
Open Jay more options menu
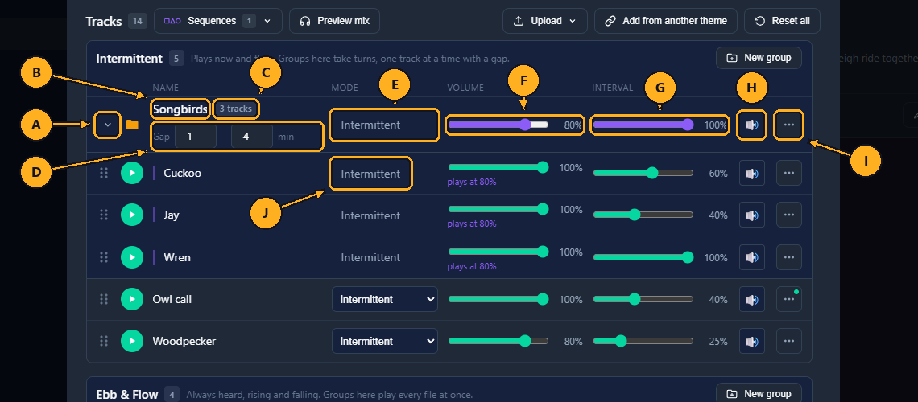coord(788,215)
